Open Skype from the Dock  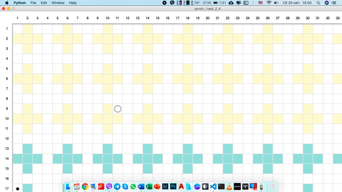coord(125,187)
